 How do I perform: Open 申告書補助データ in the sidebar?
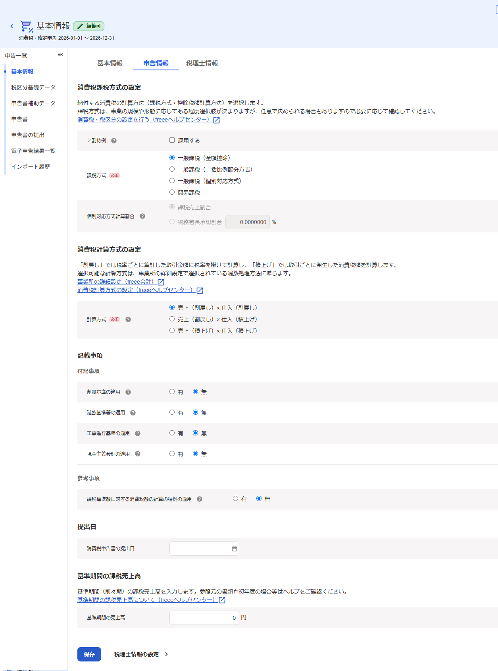pyautogui.click(x=33, y=103)
